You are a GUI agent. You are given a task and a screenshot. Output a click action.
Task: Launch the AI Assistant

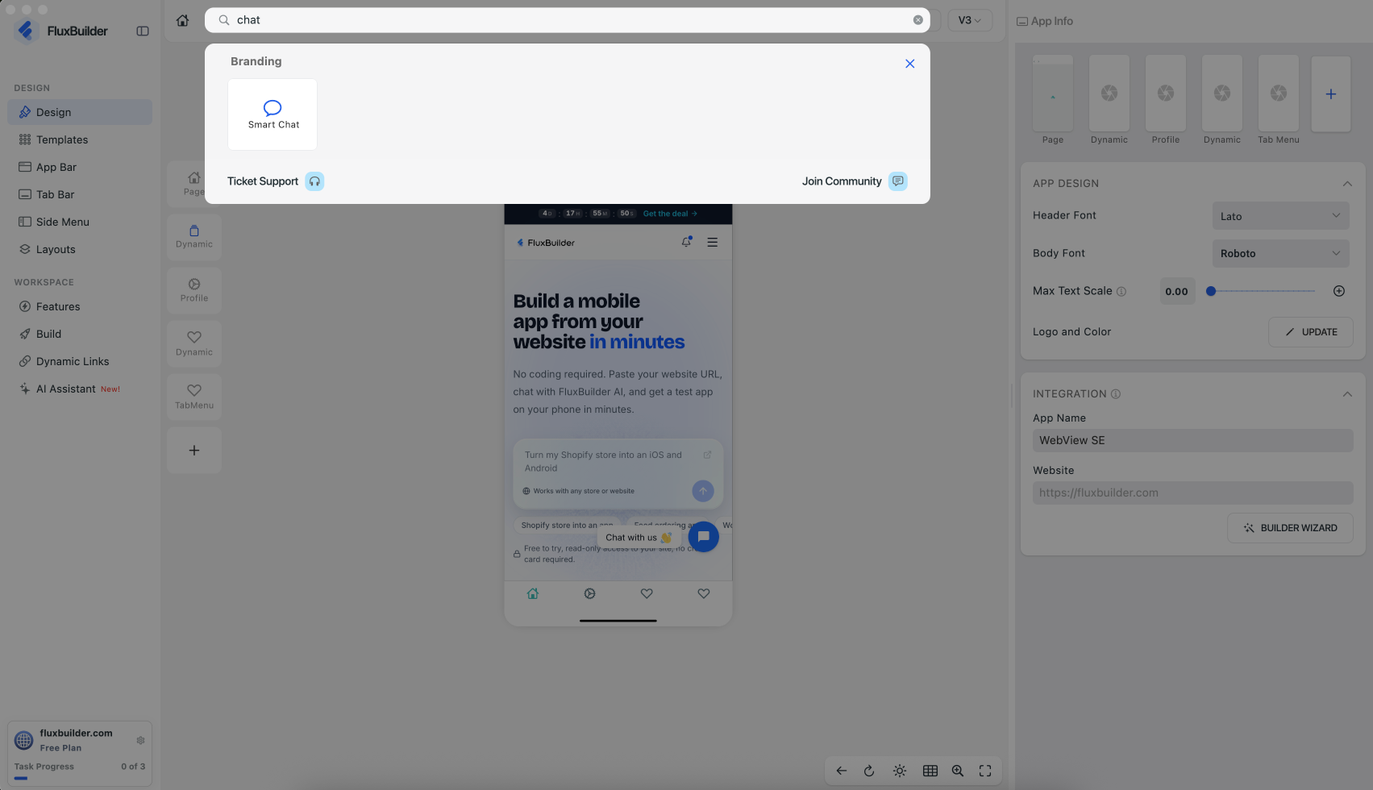tap(80, 389)
